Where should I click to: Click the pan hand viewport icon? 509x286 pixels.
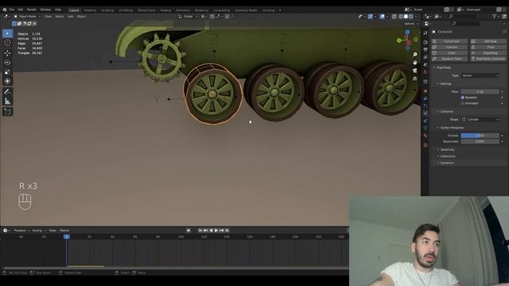414,62
